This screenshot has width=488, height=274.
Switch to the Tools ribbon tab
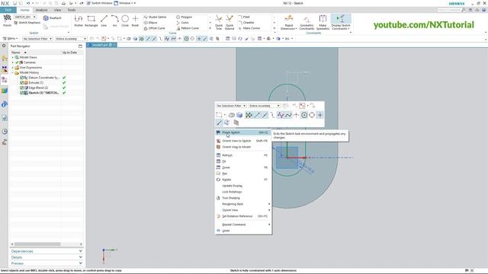[x=72, y=10]
